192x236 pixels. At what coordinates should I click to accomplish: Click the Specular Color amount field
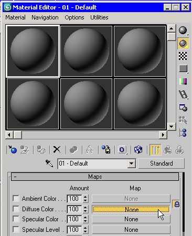74,219
